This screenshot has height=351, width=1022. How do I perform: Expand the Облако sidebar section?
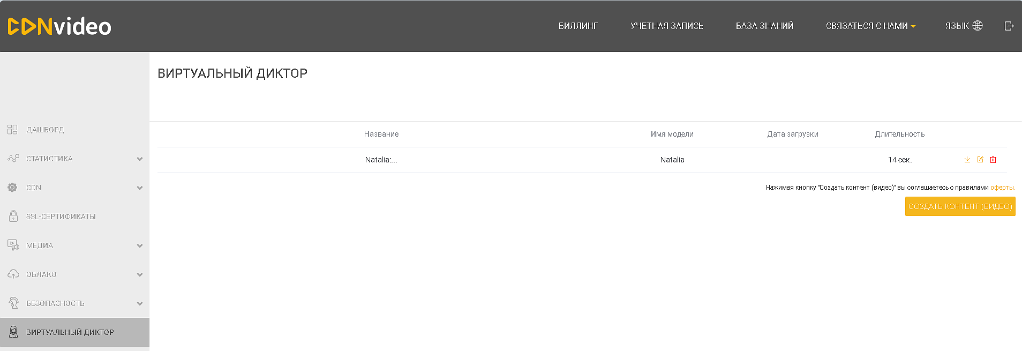[x=140, y=275]
